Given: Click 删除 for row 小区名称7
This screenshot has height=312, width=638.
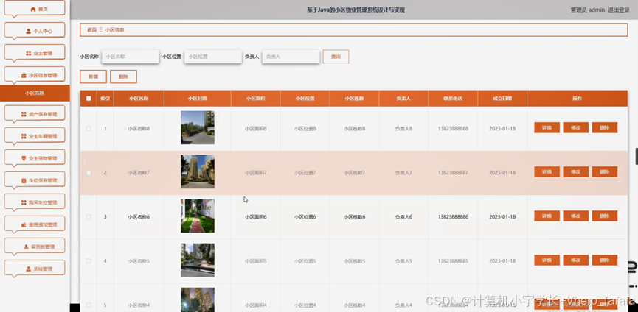Looking at the screenshot, I should pos(605,171).
